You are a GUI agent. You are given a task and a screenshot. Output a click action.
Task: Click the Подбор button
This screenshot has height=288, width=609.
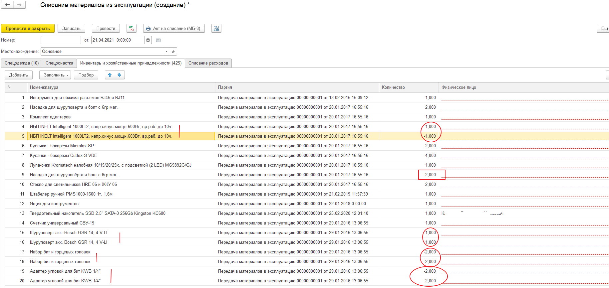[86, 75]
